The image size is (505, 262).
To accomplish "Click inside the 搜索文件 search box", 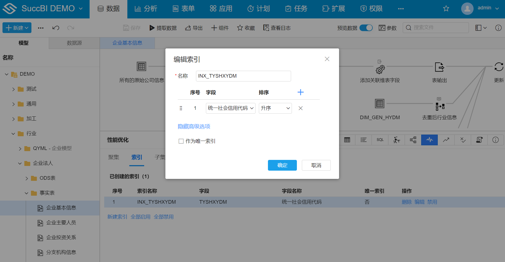I will (436, 28).
